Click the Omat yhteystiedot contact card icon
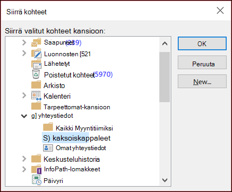The width and height of the screenshot is (232, 192). pos(48,148)
